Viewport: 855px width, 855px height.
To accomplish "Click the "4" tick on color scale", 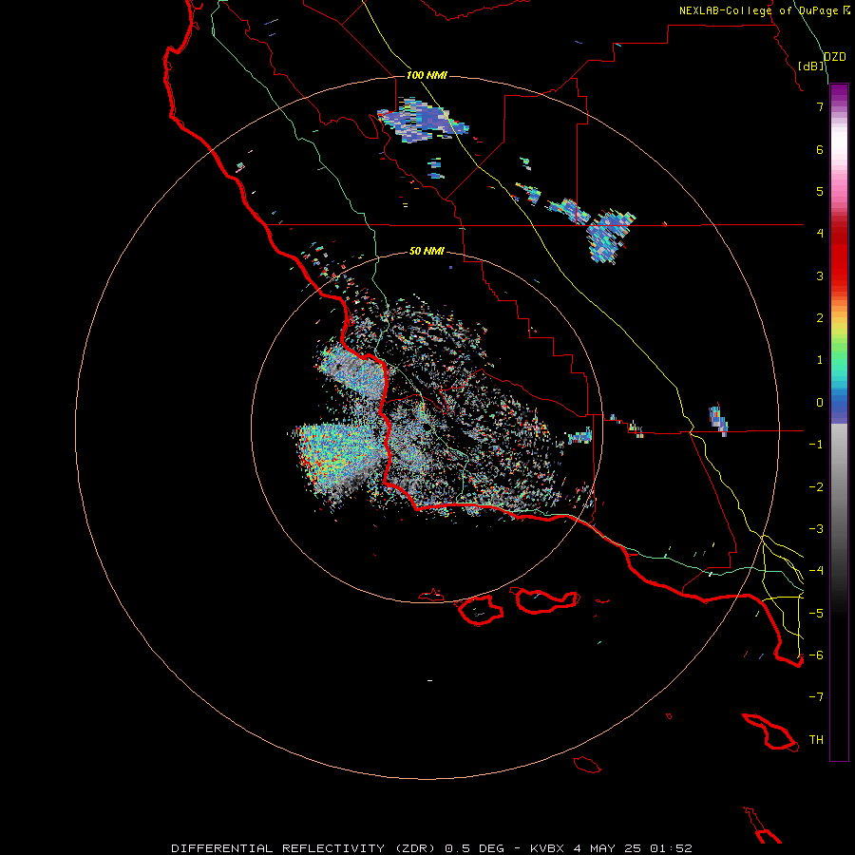I will [x=820, y=234].
